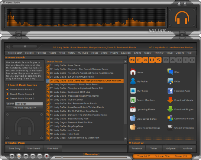Open the Search Members icon
The image size is (201, 160).
(x=133, y=100)
